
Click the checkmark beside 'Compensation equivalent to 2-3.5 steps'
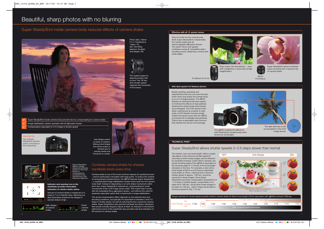coord(24,127)
